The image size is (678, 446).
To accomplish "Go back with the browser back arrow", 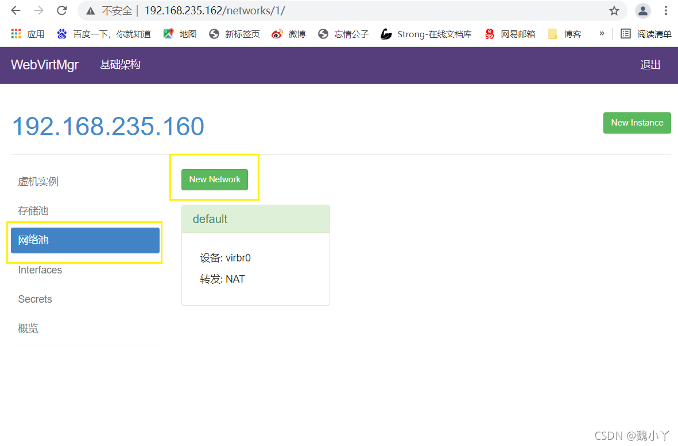I will (x=16, y=10).
